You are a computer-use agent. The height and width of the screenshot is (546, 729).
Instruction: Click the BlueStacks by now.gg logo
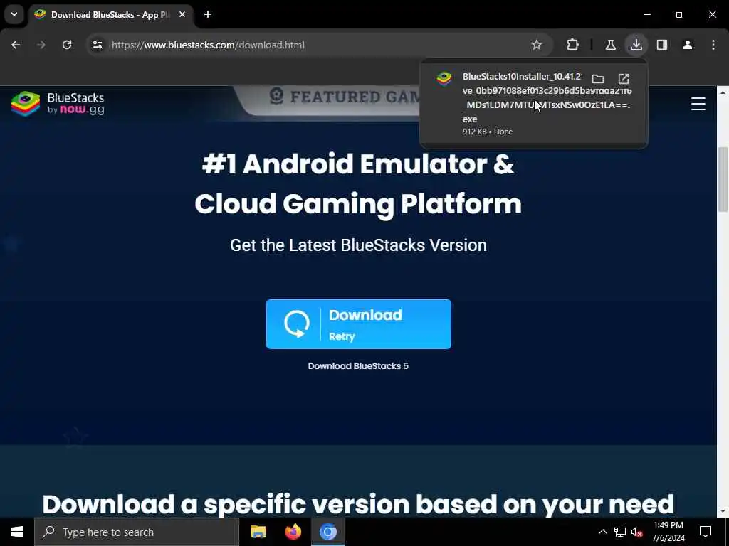click(58, 103)
